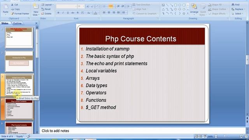Clear all text formatting

(x=98, y=6)
